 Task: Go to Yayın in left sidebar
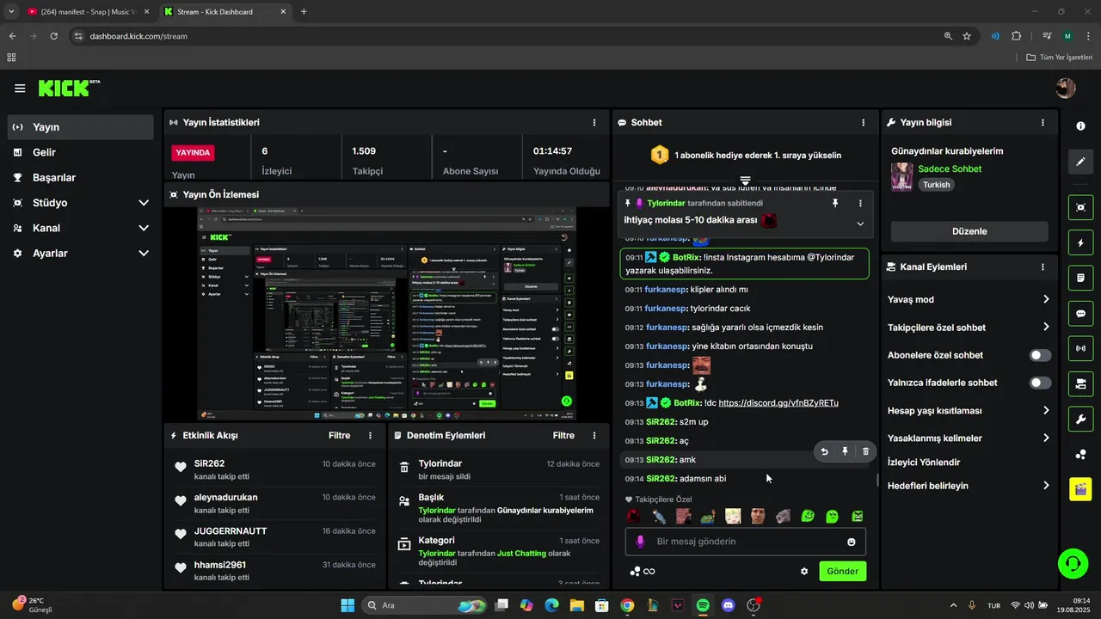[x=80, y=127]
